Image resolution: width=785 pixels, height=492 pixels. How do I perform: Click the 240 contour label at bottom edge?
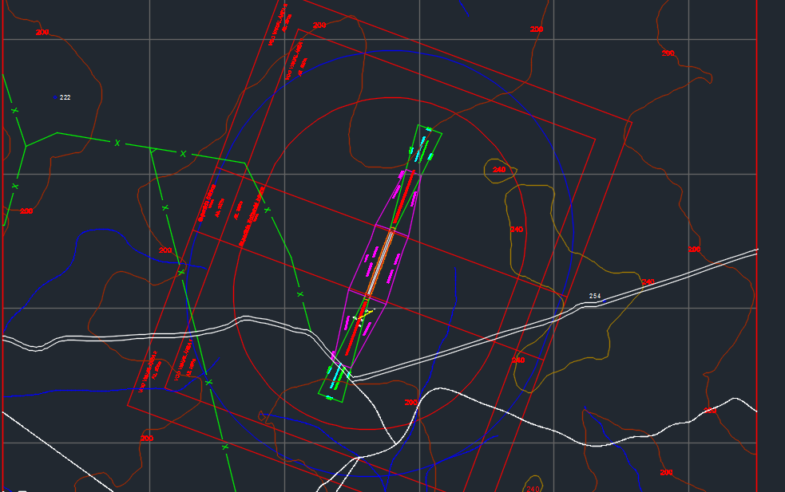click(533, 488)
